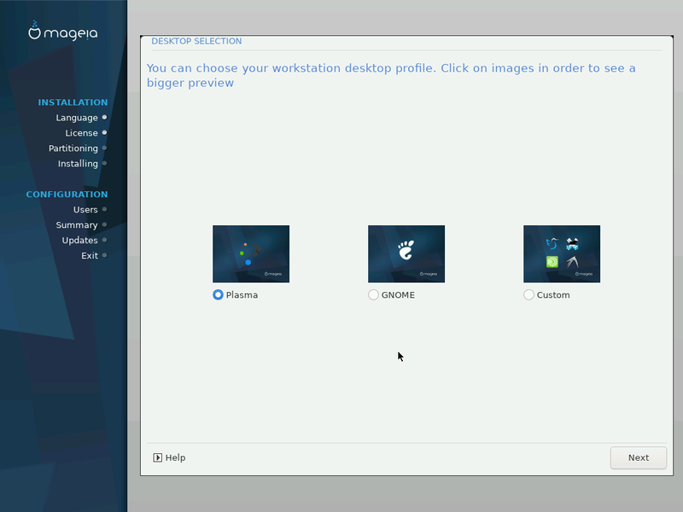Open the Custom desktop preview image
683x512 pixels.
[x=562, y=253]
